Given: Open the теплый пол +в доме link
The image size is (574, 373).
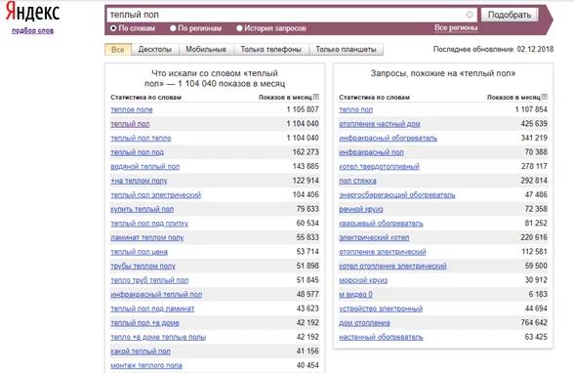Looking at the screenshot, I should pos(144,323).
